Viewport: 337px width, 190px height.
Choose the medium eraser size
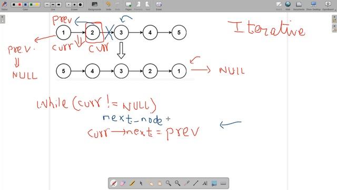[x=74, y=5]
